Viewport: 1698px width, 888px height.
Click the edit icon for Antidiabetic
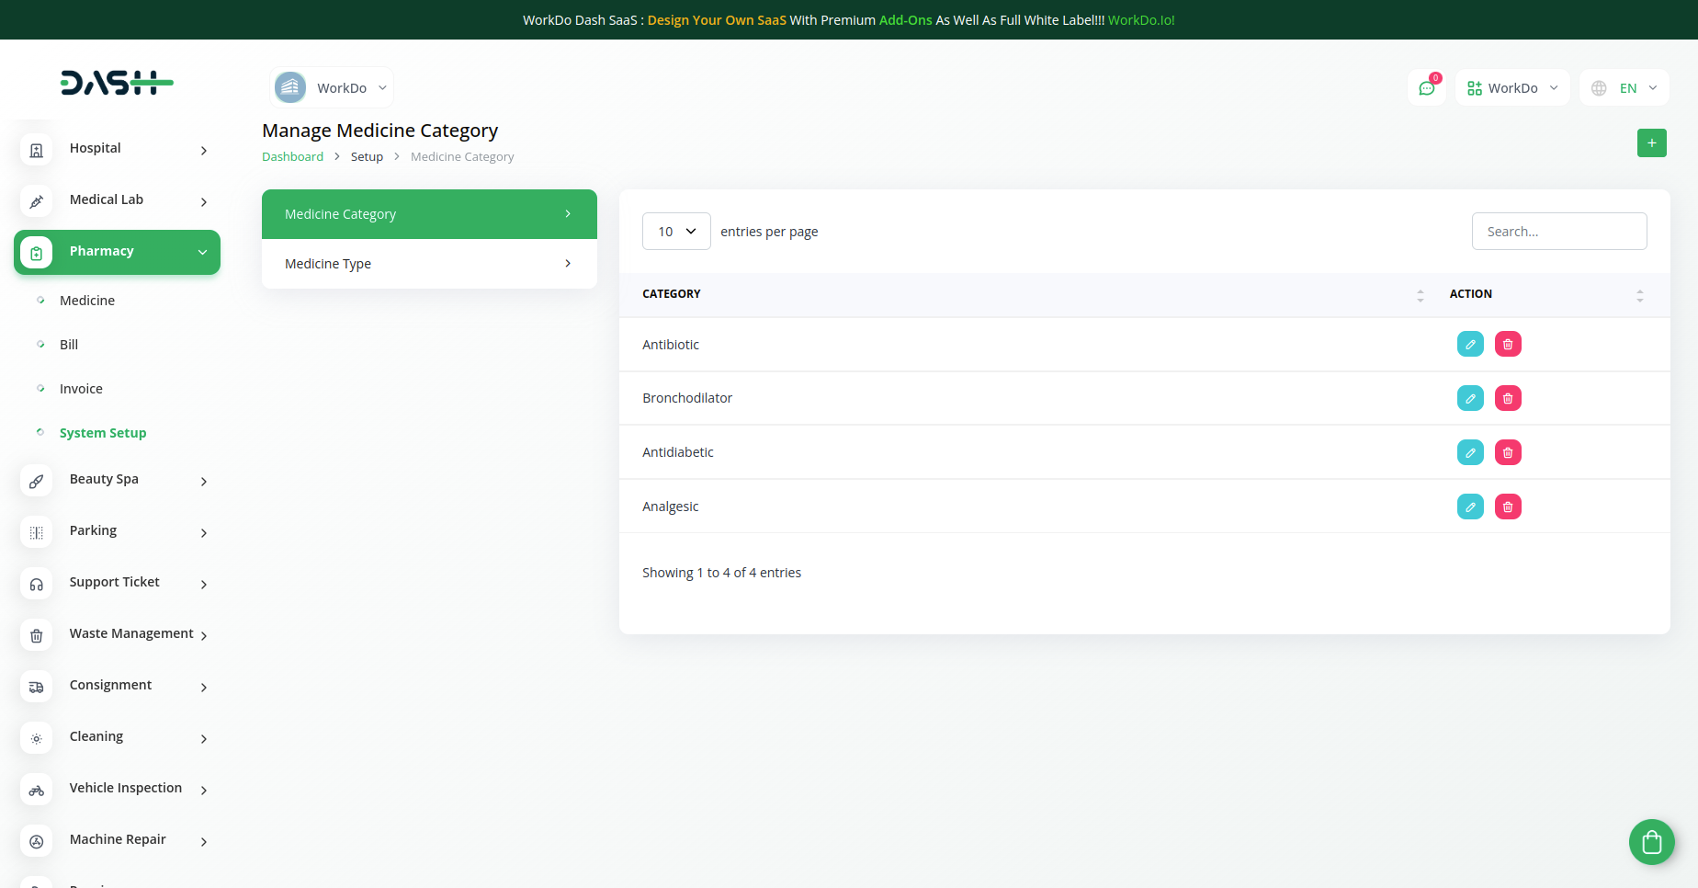(1470, 452)
